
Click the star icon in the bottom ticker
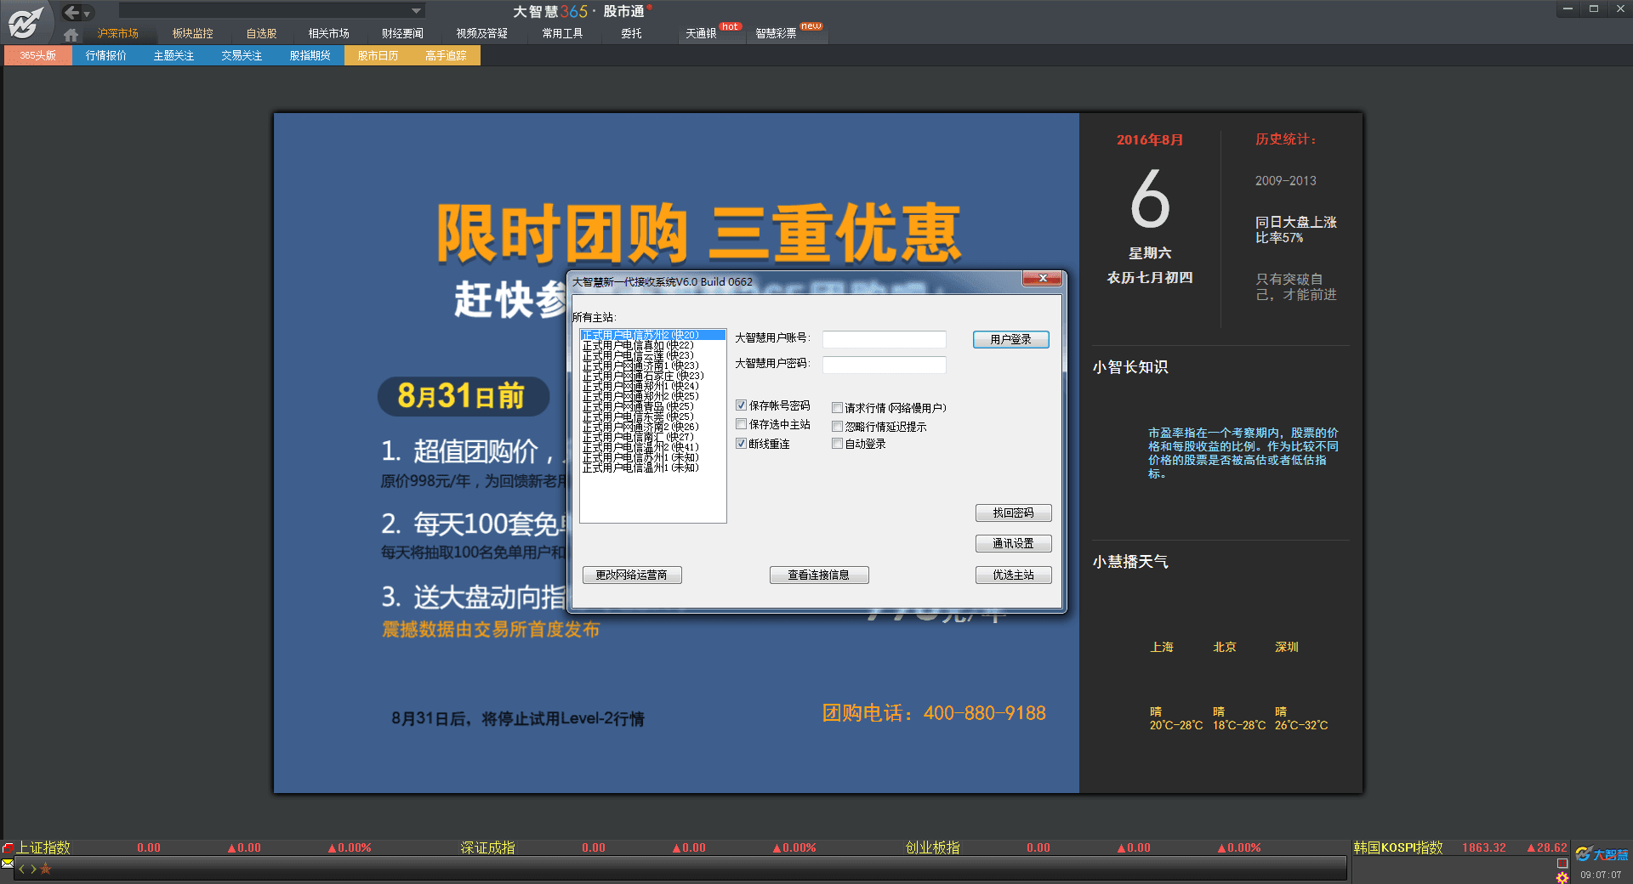pyautogui.click(x=46, y=869)
